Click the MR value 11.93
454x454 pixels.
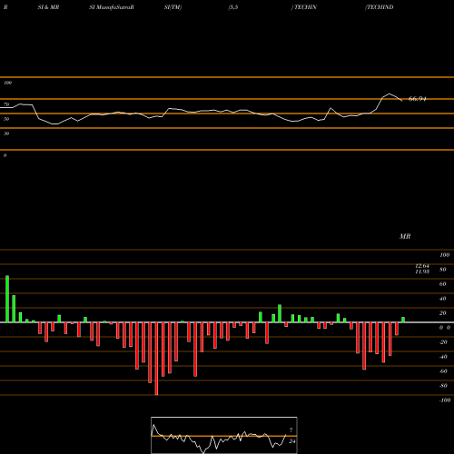tap(422, 271)
